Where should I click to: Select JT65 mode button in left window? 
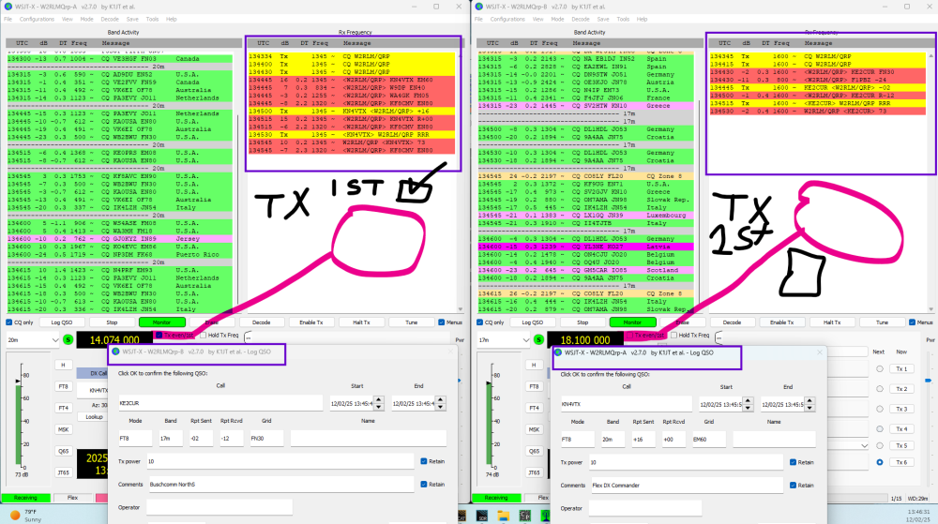(x=64, y=472)
